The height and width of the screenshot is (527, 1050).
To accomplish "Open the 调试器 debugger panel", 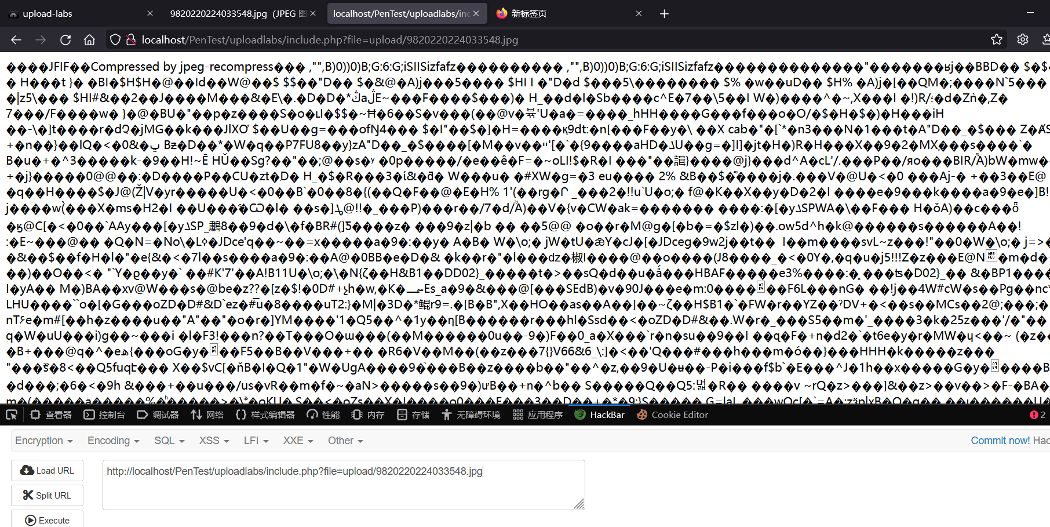I will pyautogui.click(x=158, y=415).
